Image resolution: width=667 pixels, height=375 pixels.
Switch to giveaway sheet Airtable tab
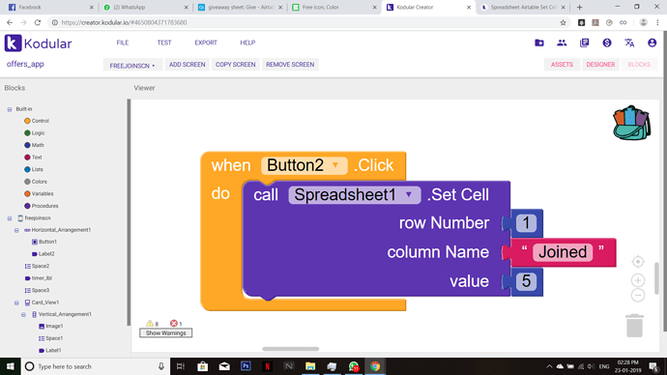pyautogui.click(x=239, y=7)
